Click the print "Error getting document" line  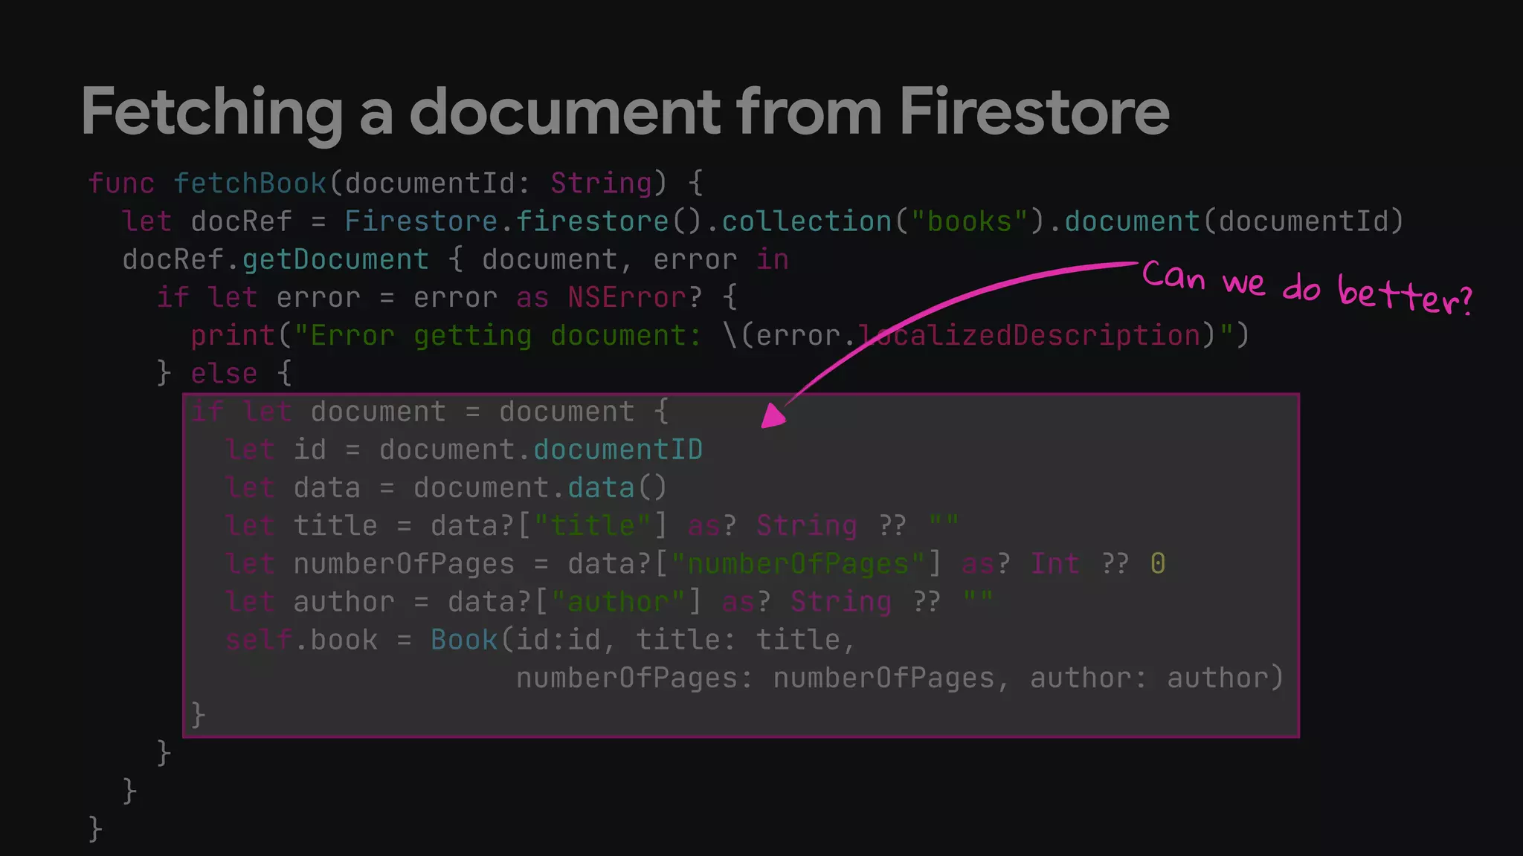click(x=720, y=335)
